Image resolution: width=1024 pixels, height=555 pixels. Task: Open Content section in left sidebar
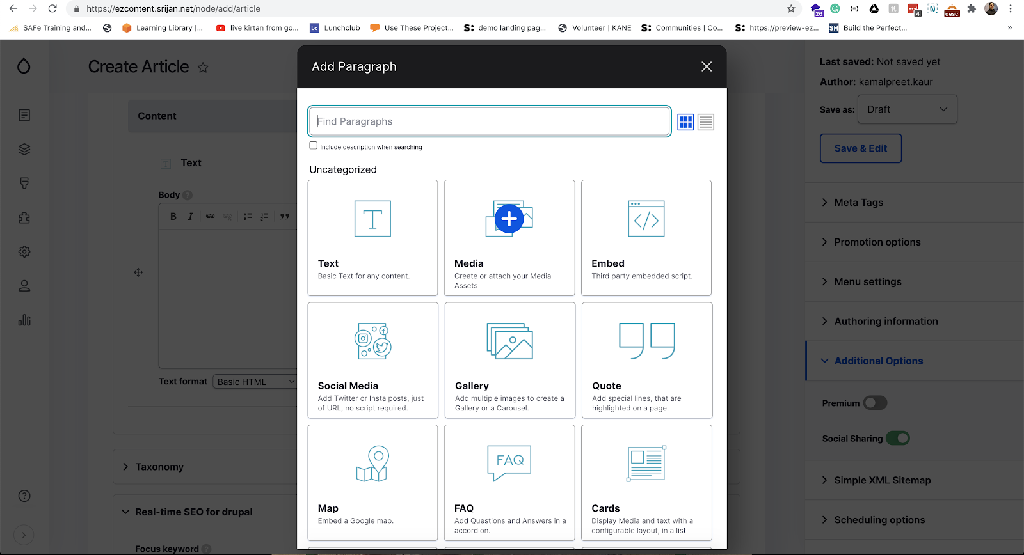(x=24, y=115)
